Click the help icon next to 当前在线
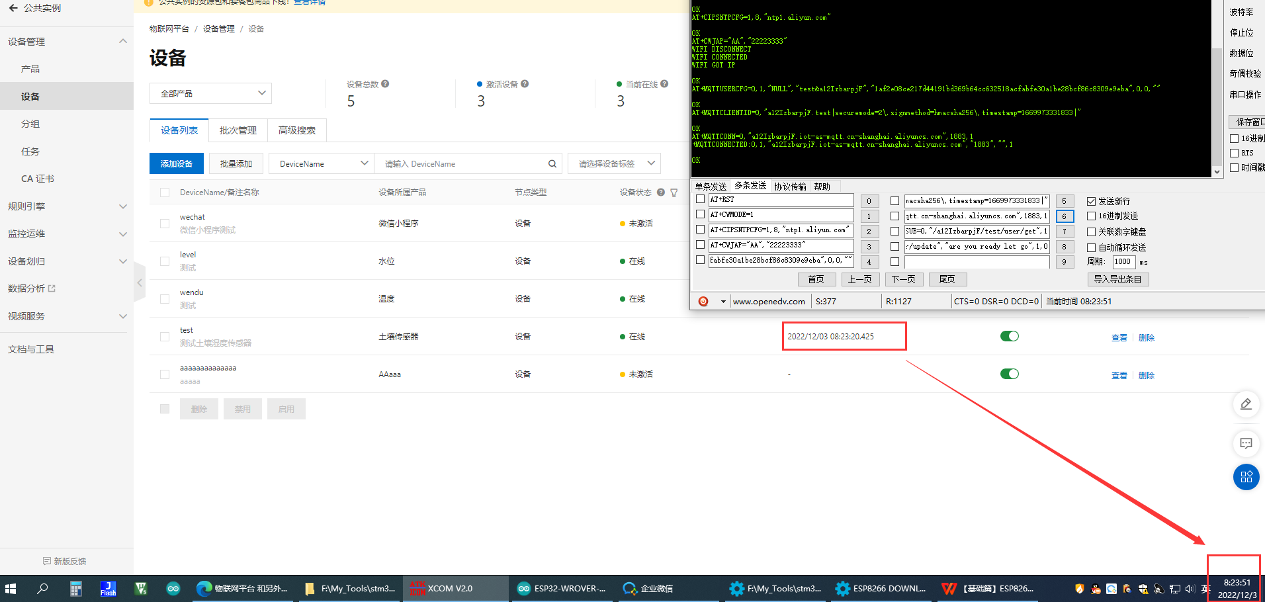This screenshot has height=602, width=1265. (664, 84)
